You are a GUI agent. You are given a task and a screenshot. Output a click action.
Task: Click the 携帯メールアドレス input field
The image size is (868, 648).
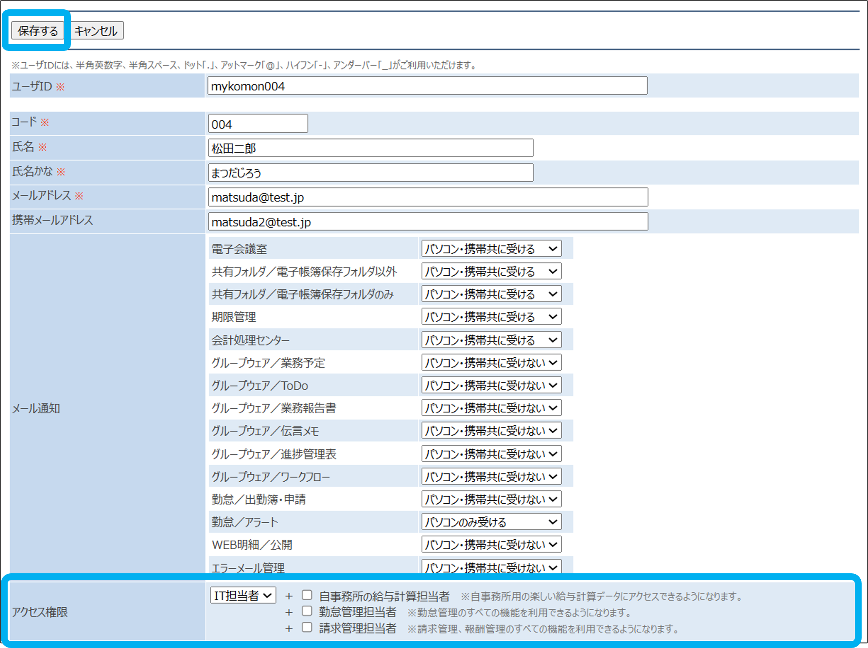[428, 222]
